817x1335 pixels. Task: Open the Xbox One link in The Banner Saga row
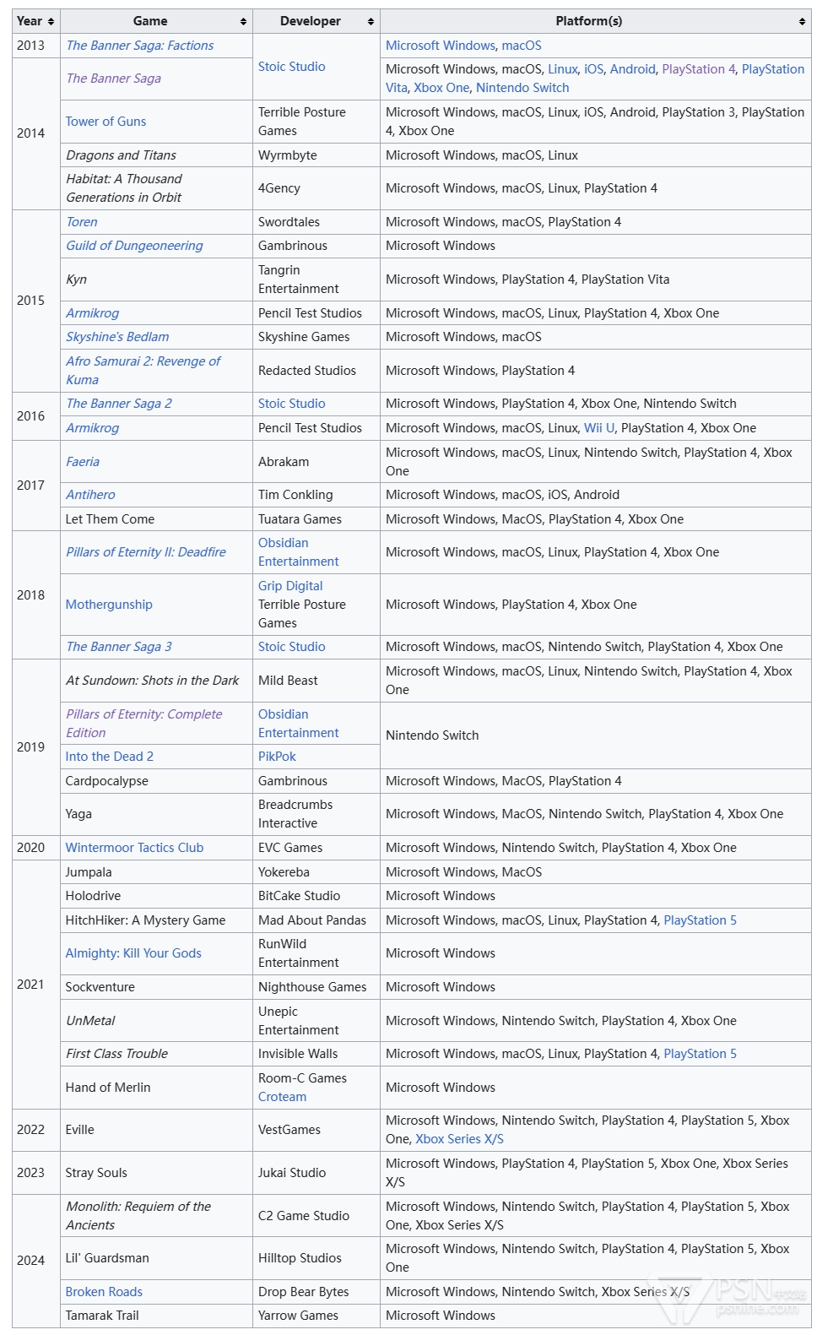coord(441,88)
